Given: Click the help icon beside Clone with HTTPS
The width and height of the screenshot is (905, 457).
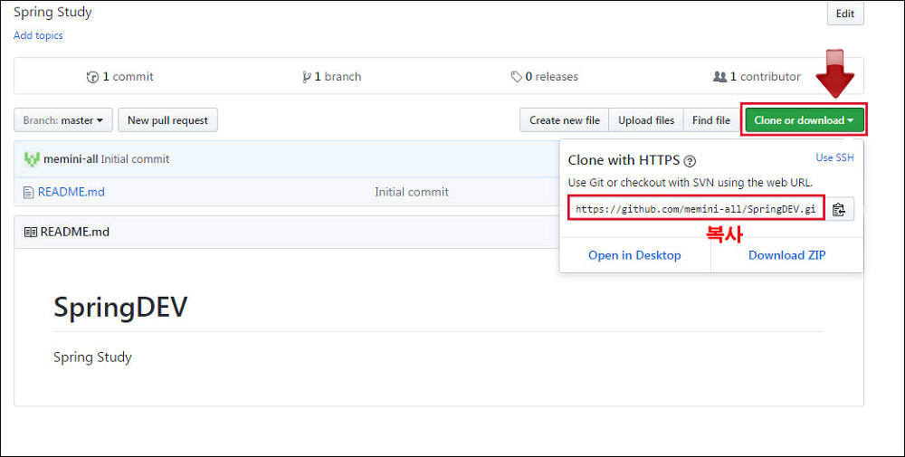Looking at the screenshot, I should point(690,161).
